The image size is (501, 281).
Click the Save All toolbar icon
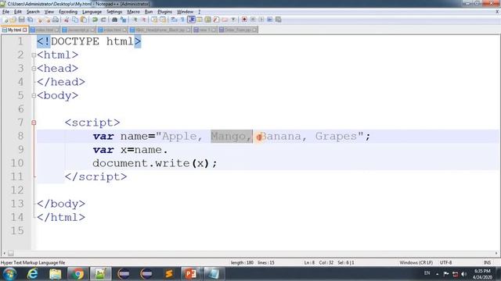pyautogui.click(x=30, y=20)
